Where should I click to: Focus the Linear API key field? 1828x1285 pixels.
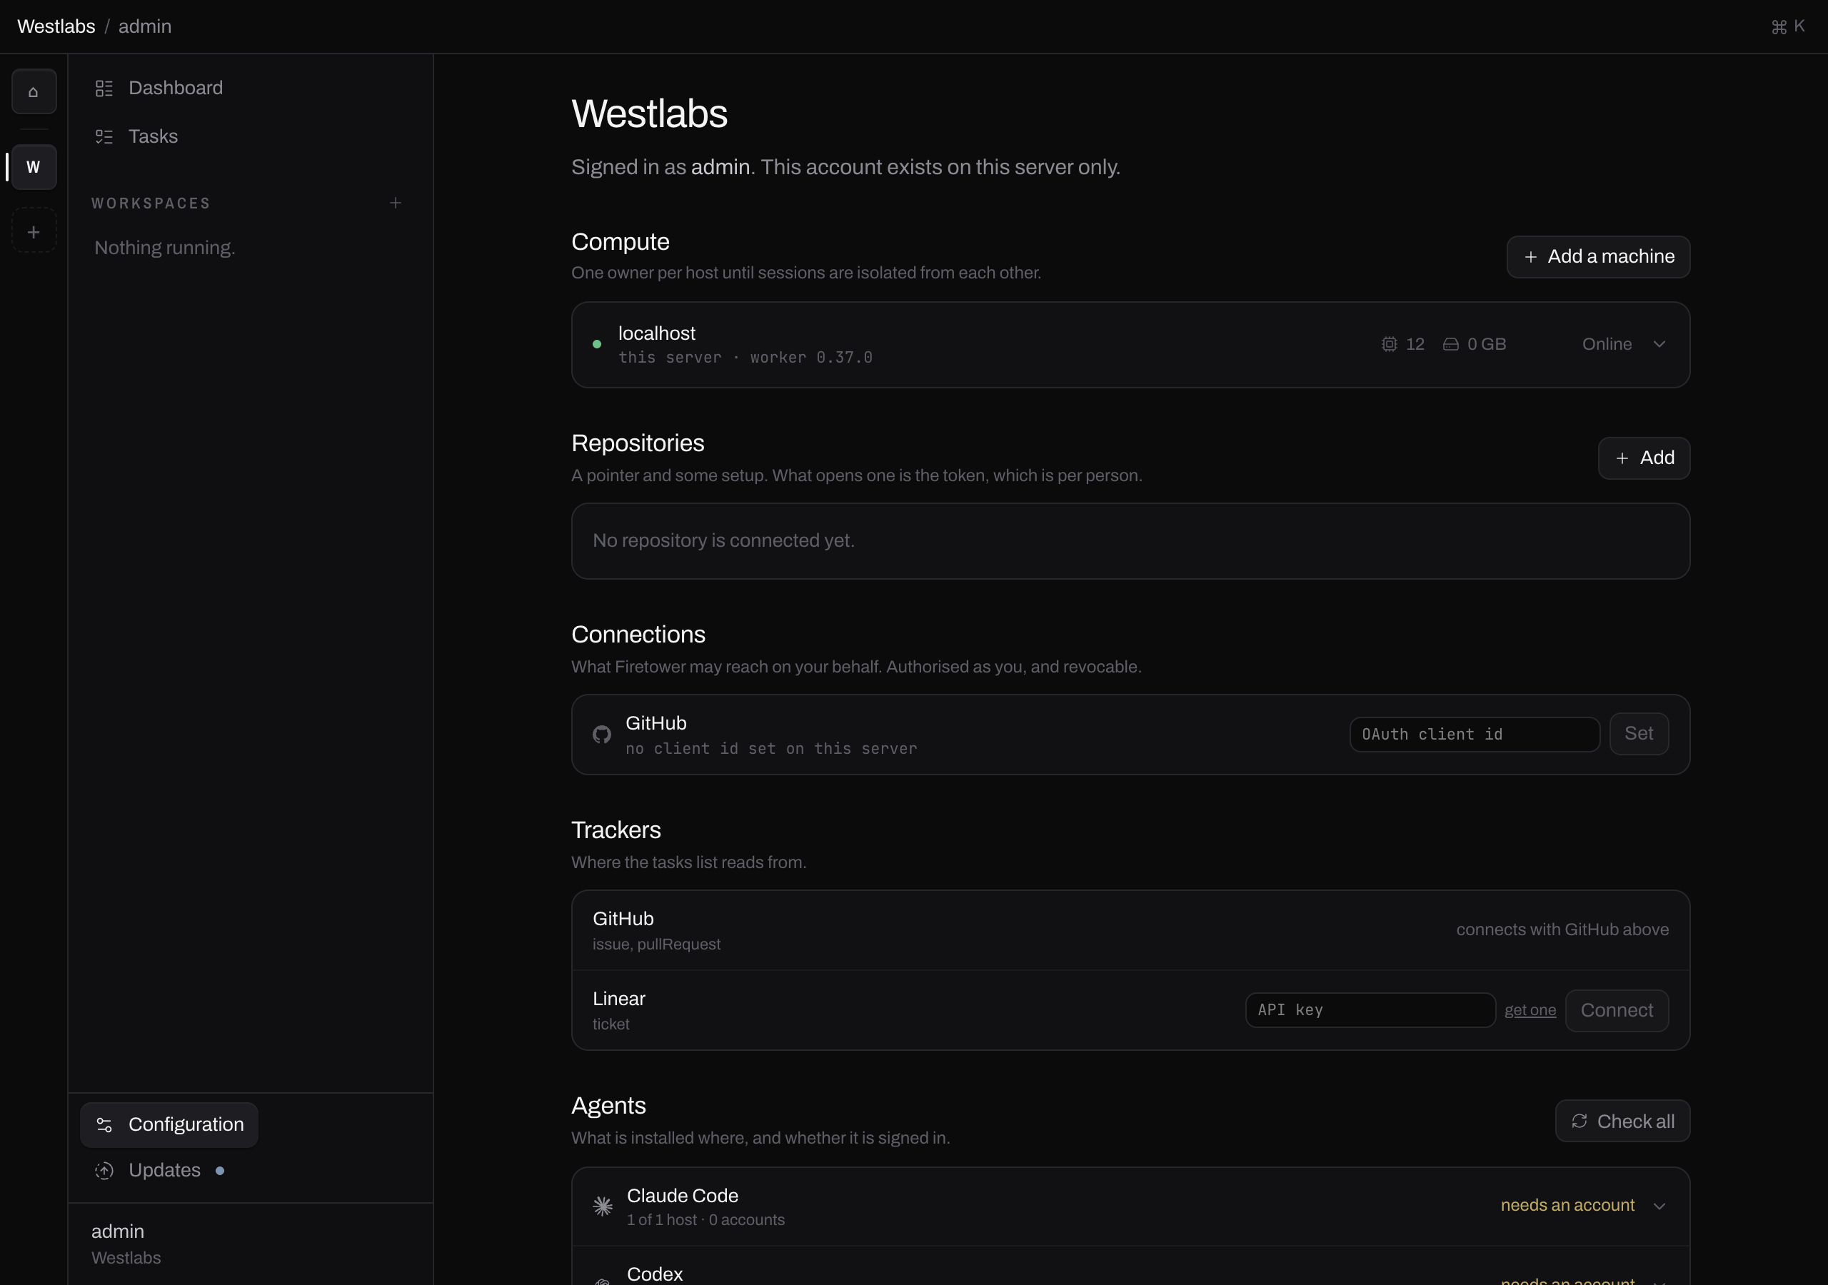pyautogui.click(x=1370, y=1009)
